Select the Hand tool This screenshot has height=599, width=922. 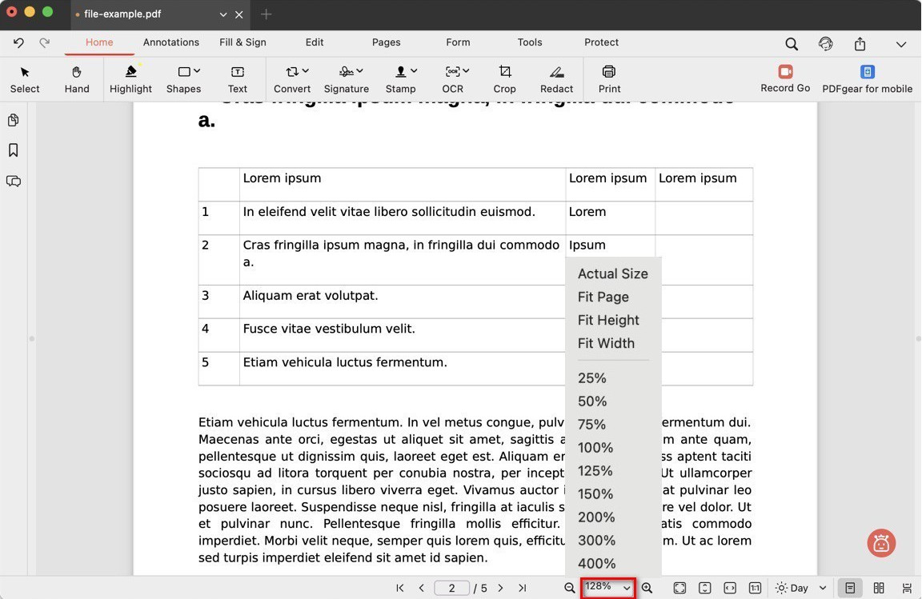77,79
